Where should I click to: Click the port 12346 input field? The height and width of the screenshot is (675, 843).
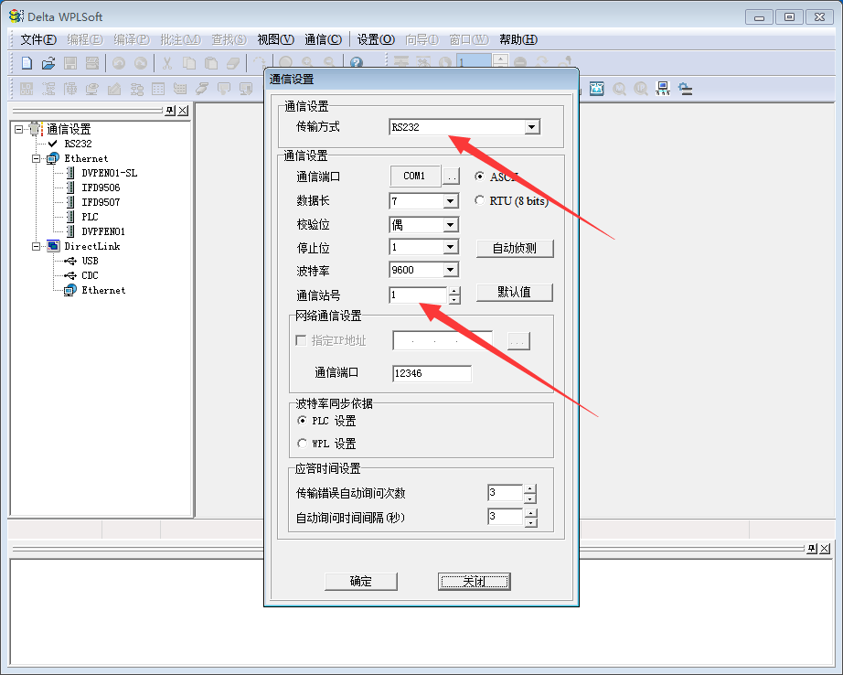pos(432,373)
